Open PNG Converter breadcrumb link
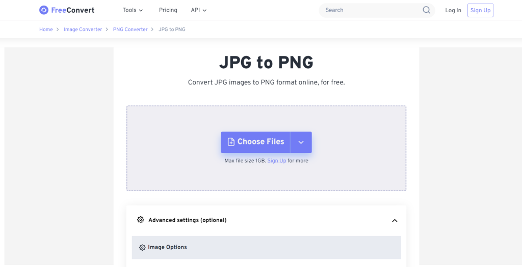Screen dimensions: 522x267 130,29
